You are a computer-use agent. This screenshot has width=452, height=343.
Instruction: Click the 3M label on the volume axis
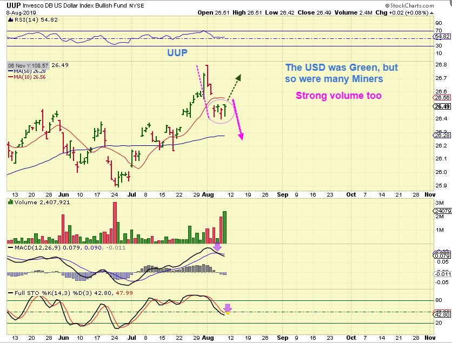pyautogui.click(x=440, y=203)
